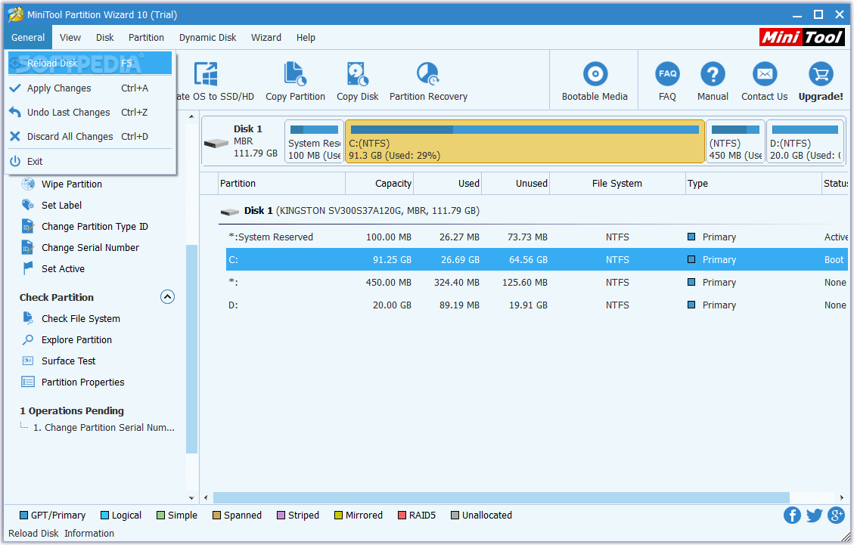Click the horizontal scrollbar of partition list

501,497
